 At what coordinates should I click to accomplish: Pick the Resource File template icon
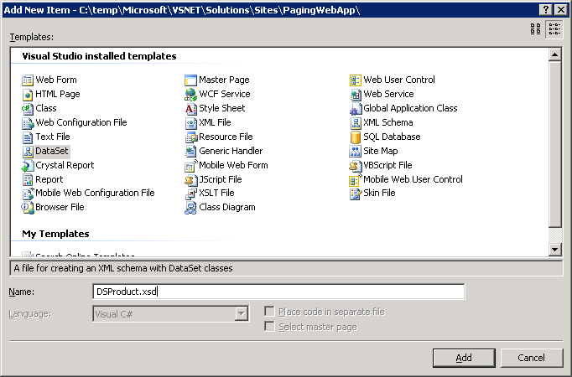tap(190, 137)
